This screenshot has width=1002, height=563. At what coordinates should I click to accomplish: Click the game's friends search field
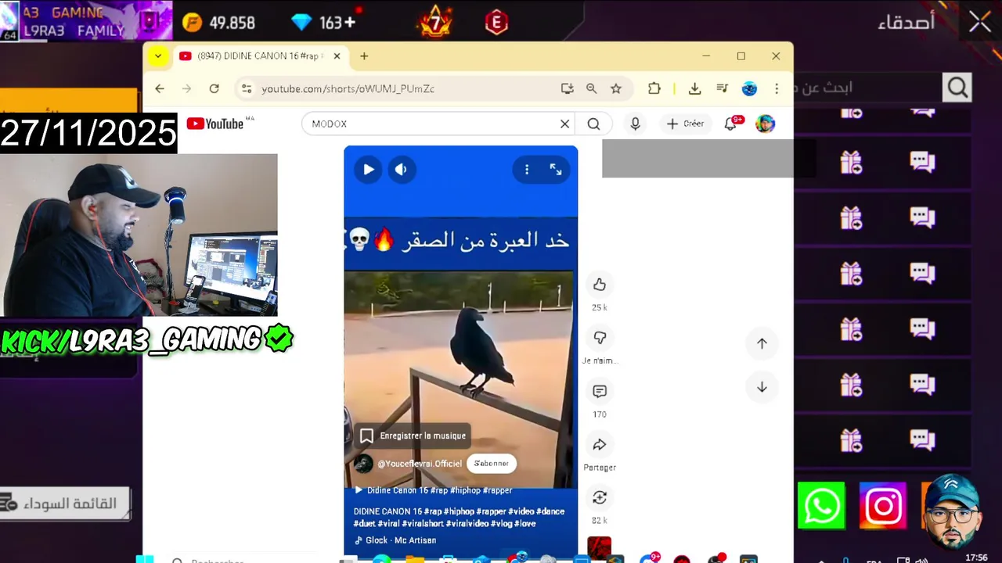pyautogui.click(x=867, y=88)
